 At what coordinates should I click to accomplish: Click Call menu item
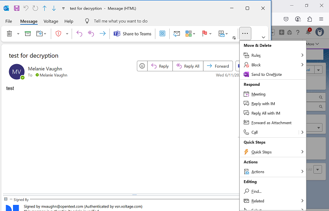[270, 132]
